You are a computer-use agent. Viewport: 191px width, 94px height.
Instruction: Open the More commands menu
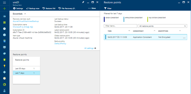92,8
